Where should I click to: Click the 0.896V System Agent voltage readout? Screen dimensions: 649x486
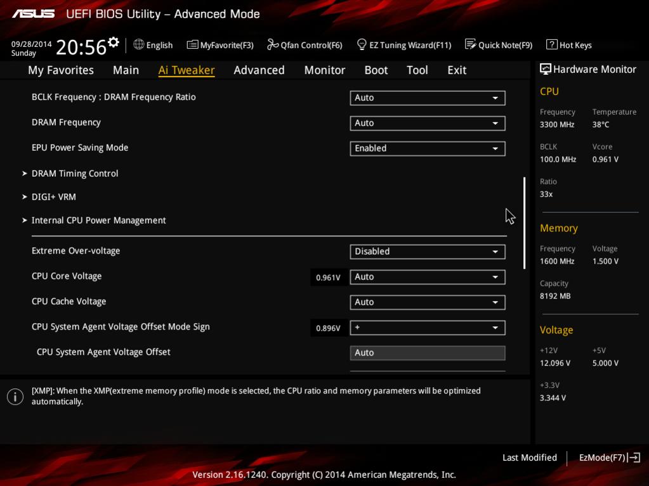328,328
